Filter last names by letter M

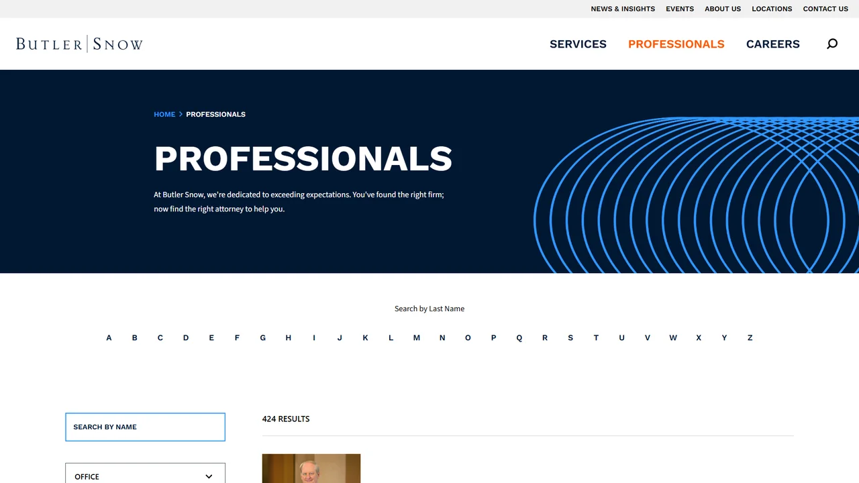coord(417,337)
